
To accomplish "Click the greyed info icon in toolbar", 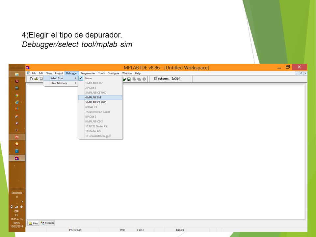I will click(144, 79).
